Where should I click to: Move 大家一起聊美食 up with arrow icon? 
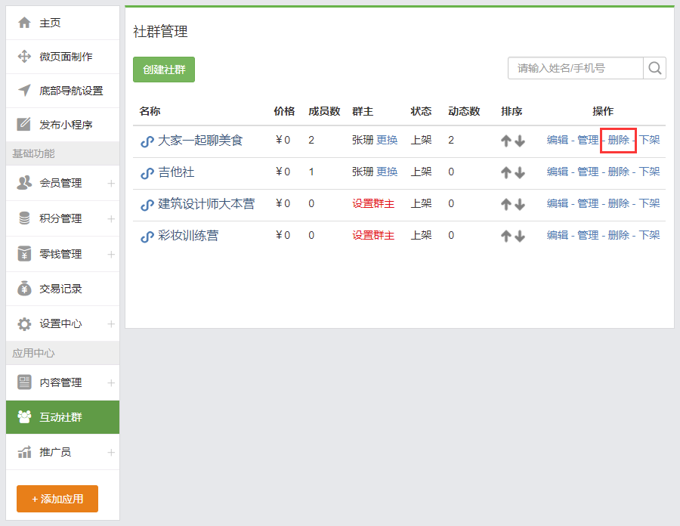click(x=505, y=141)
